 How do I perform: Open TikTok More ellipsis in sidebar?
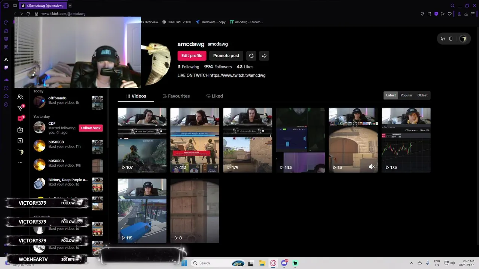[x=20, y=162]
